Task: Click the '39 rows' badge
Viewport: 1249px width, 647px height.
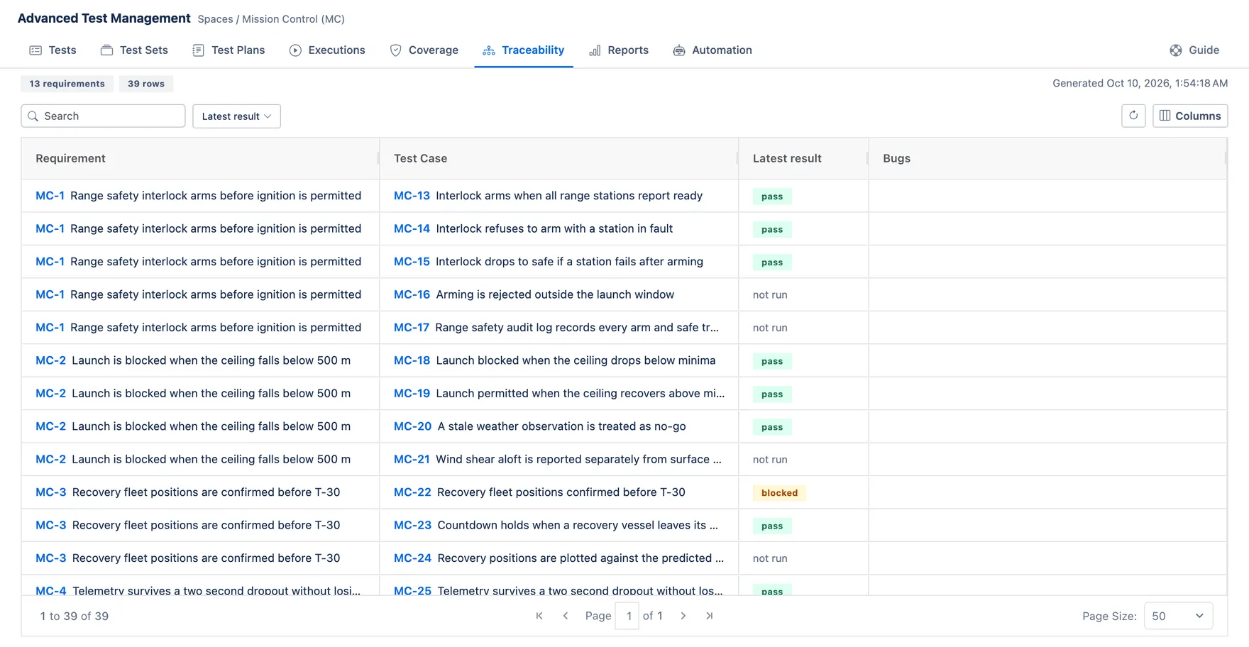Action: pyautogui.click(x=146, y=84)
